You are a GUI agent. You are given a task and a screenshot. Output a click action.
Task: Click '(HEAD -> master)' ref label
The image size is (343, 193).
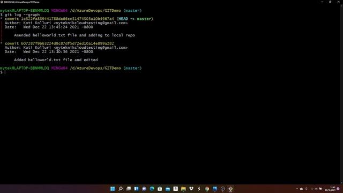[135, 19]
